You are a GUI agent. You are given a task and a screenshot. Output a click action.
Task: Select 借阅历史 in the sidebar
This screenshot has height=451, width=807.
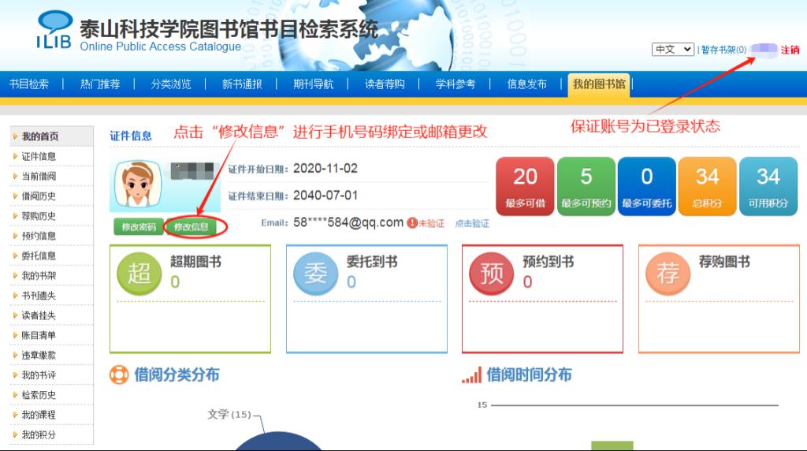(x=51, y=196)
